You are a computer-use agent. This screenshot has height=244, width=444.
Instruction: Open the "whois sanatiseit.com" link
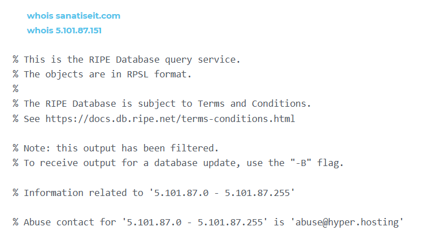tap(73, 16)
